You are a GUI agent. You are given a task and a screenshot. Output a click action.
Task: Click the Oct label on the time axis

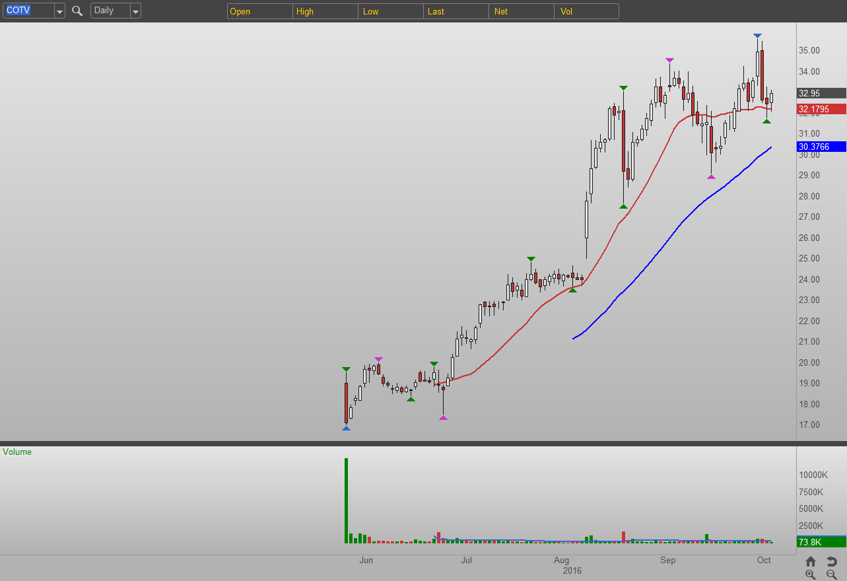coord(764,561)
